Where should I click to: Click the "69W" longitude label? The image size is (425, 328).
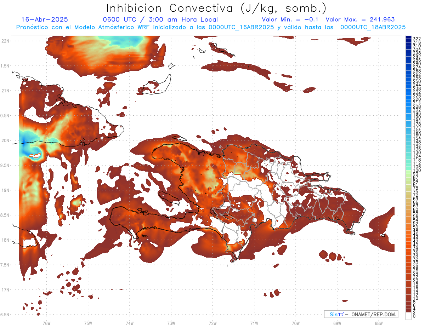tap(337, 323)
